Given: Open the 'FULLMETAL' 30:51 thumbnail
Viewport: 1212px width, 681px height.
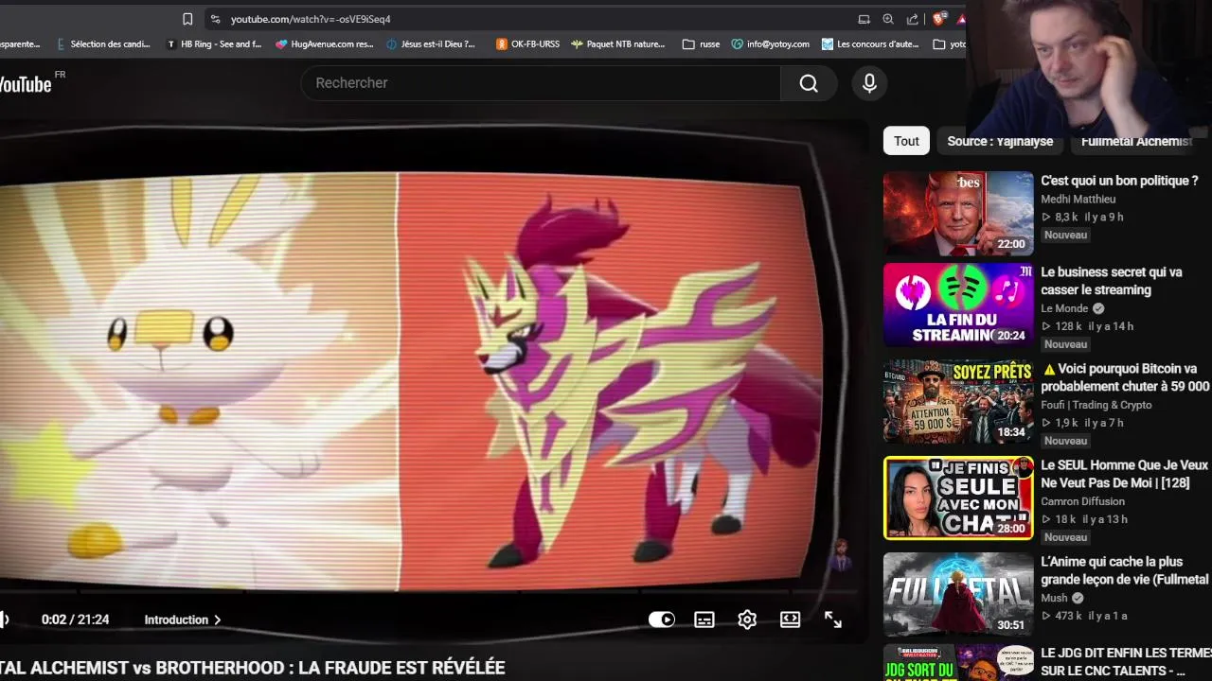Looking at the screenshot, I should 958,594.
